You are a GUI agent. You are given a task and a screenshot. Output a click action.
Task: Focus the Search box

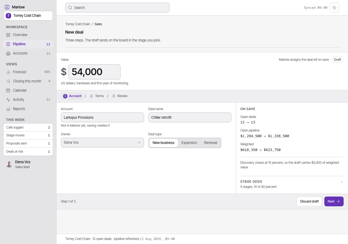[117, 8]
